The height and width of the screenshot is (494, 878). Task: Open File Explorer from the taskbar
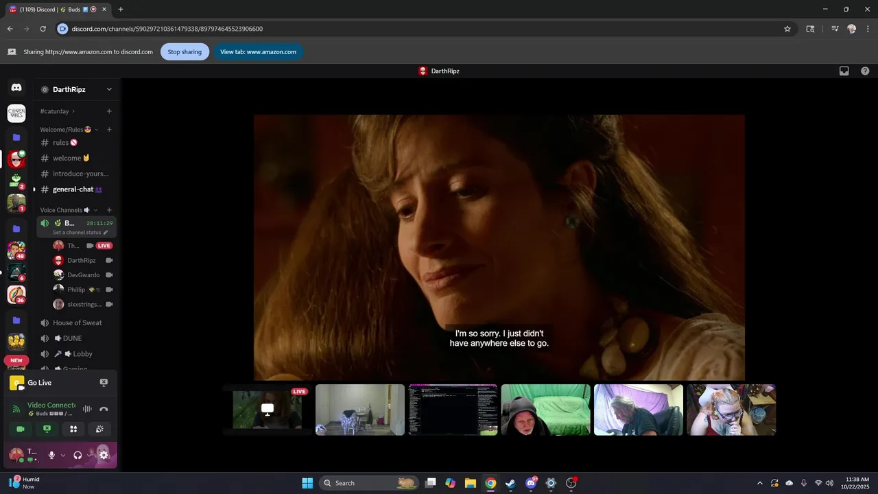[x=471, y=483]
